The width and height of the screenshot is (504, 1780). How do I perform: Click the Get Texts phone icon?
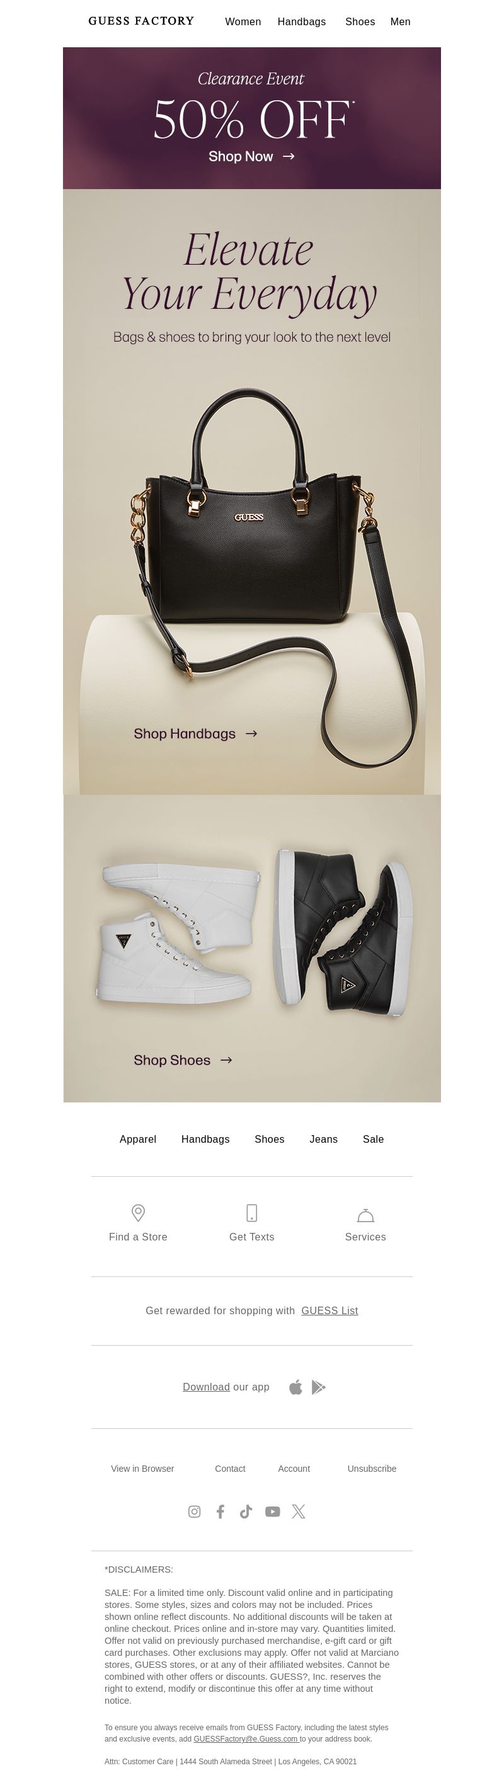click(252, 1213)
